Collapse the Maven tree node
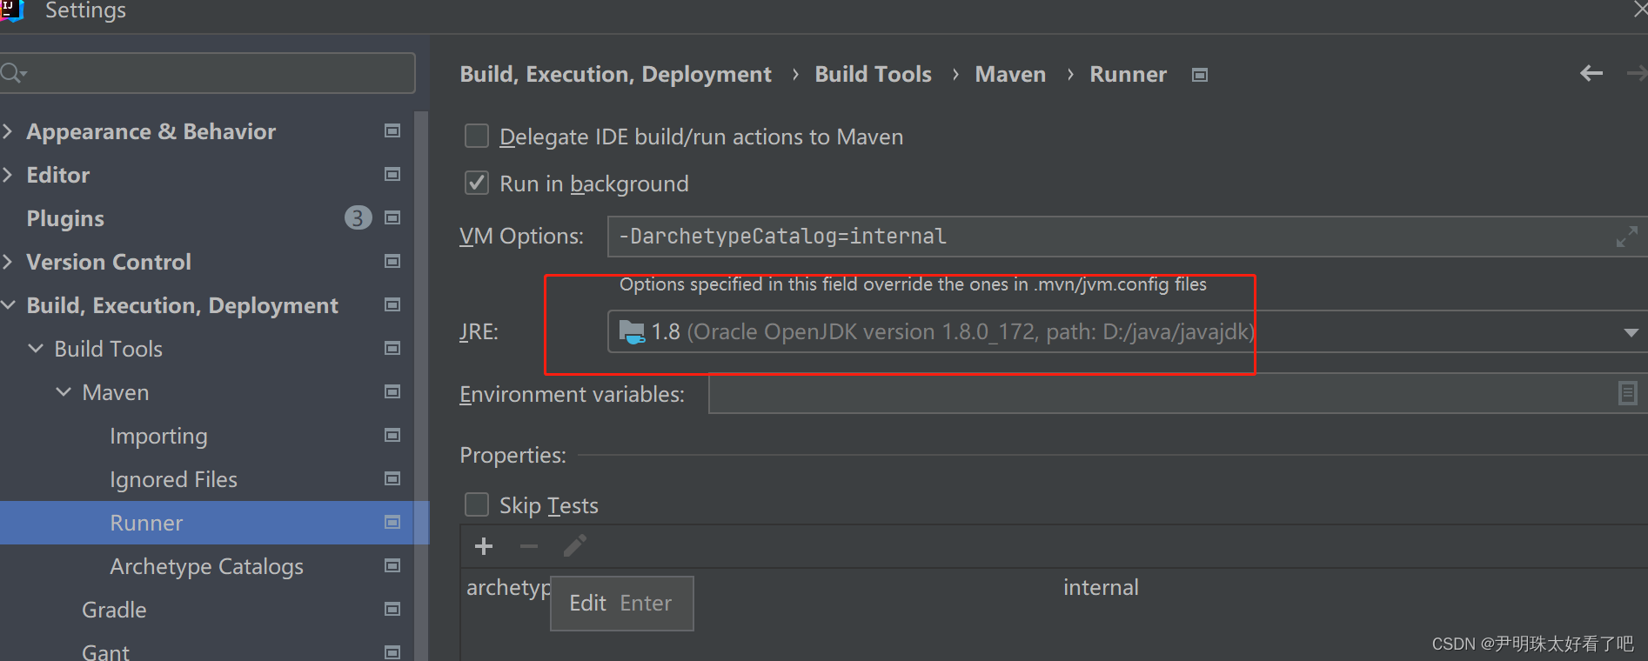 click(62, 391)
